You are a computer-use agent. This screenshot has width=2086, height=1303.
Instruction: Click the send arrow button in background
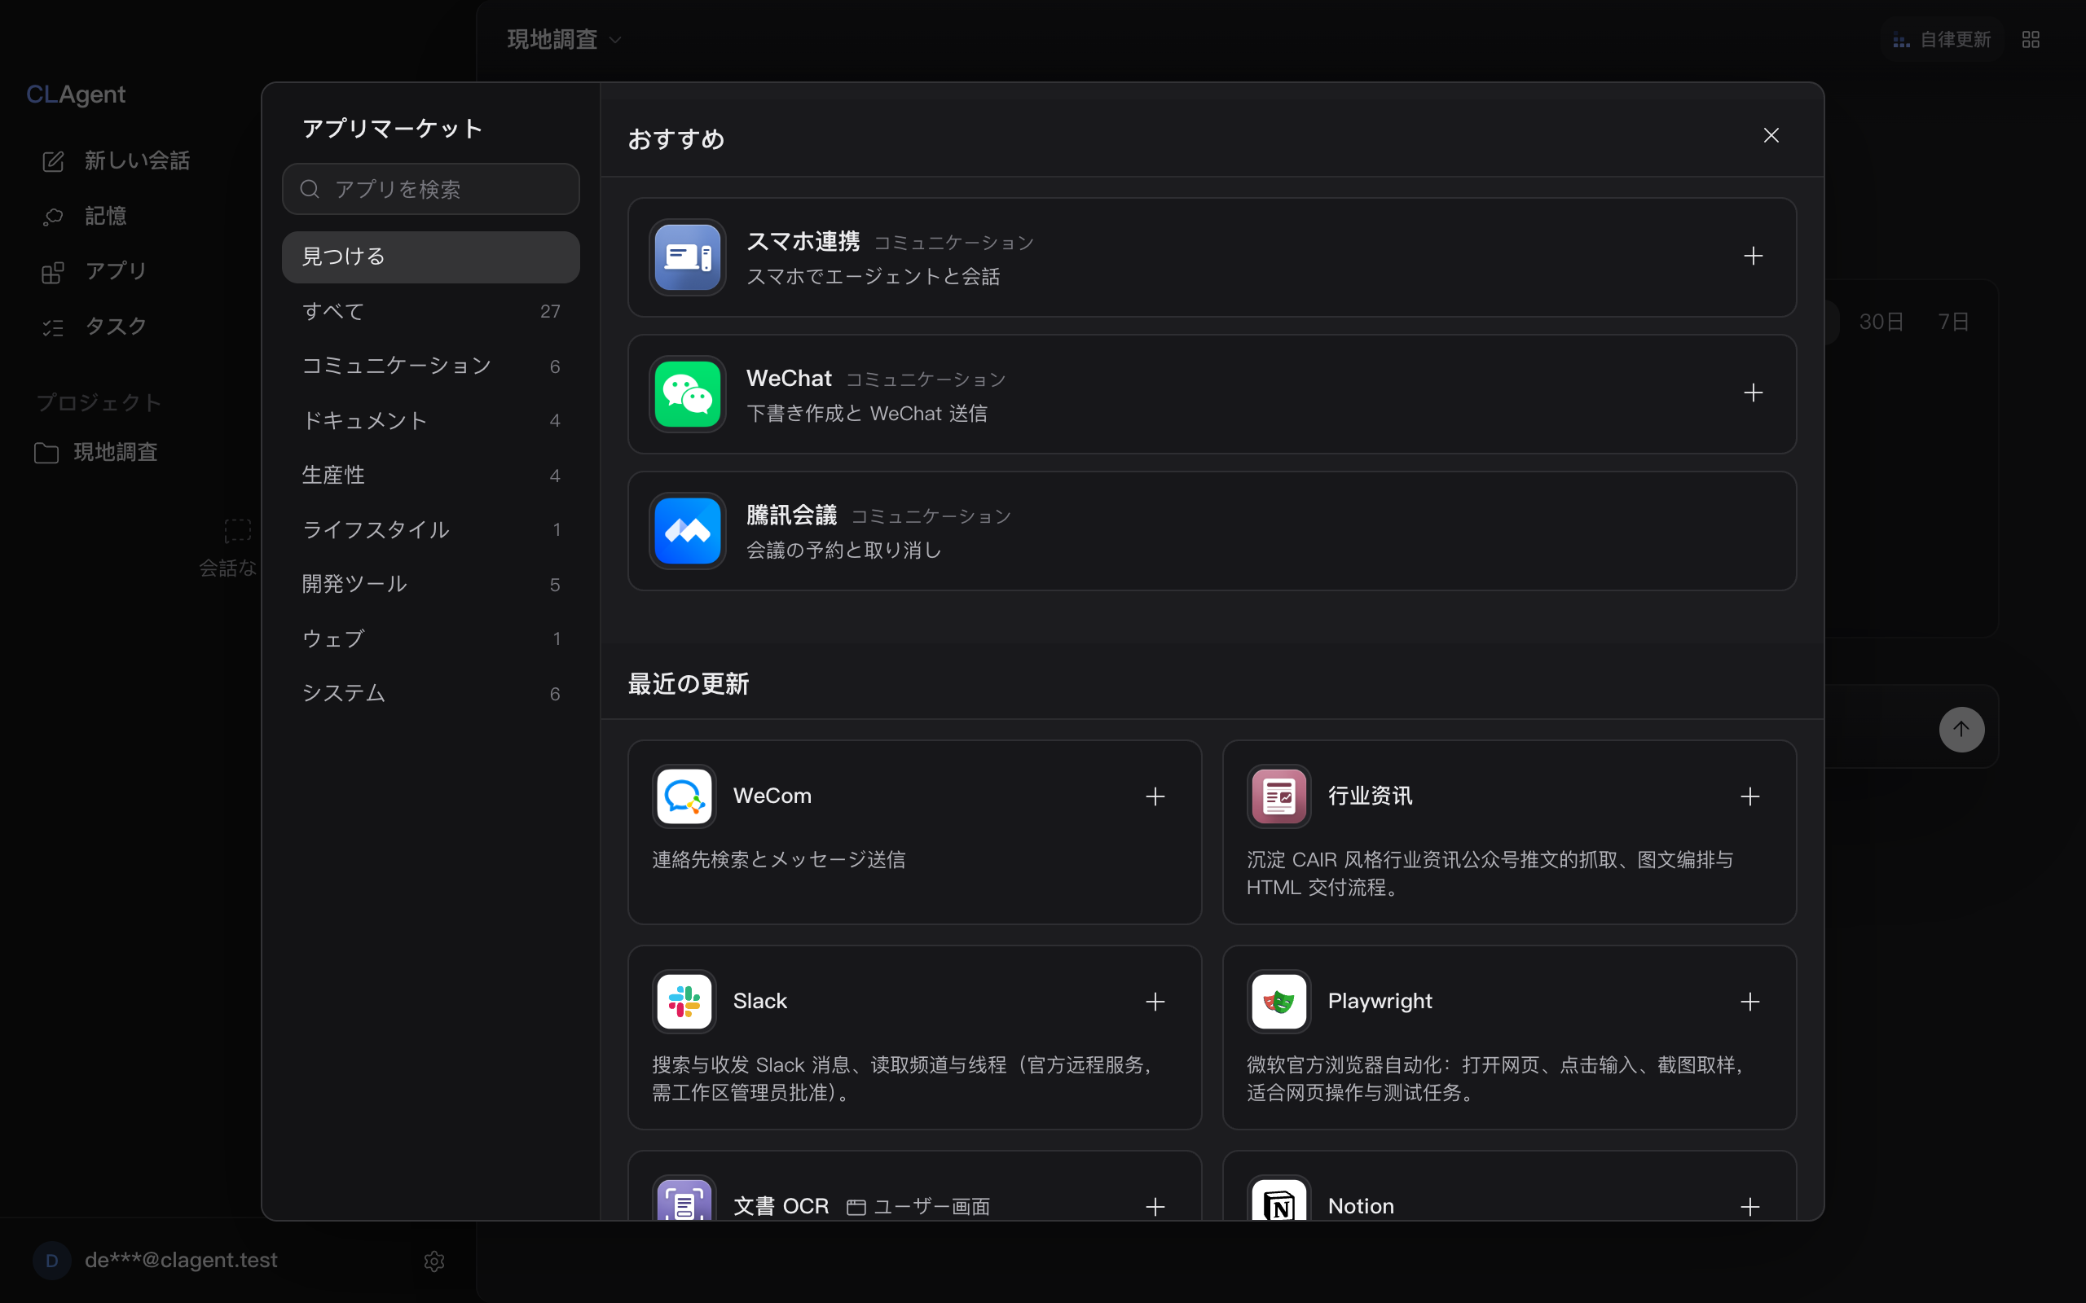tap(1962, 729)
